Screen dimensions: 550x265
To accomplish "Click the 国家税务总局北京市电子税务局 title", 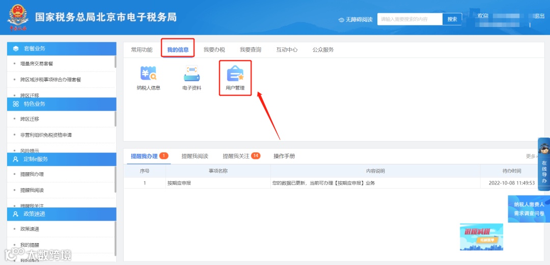I will pos(105,17).
